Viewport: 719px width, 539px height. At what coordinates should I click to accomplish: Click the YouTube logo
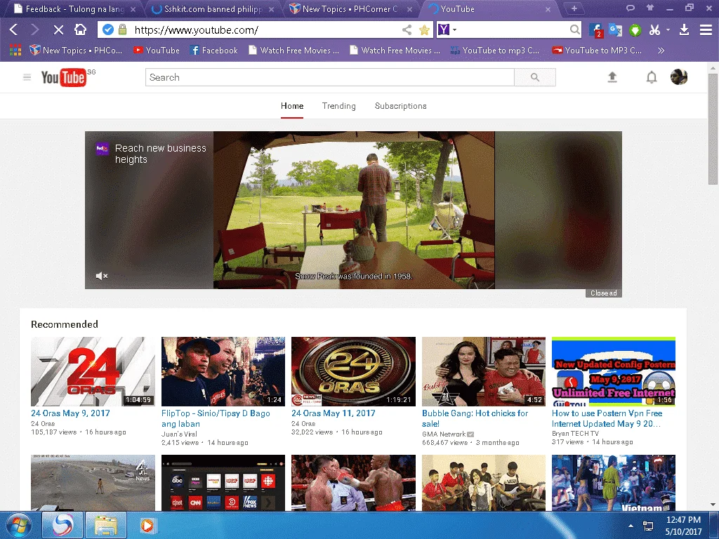(x=64, y=77)
